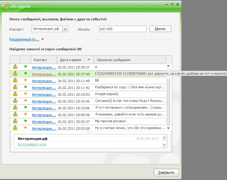Screen dimensions: 227x180
Task: Click message list scroll up arrow
Action: point(168,66)
